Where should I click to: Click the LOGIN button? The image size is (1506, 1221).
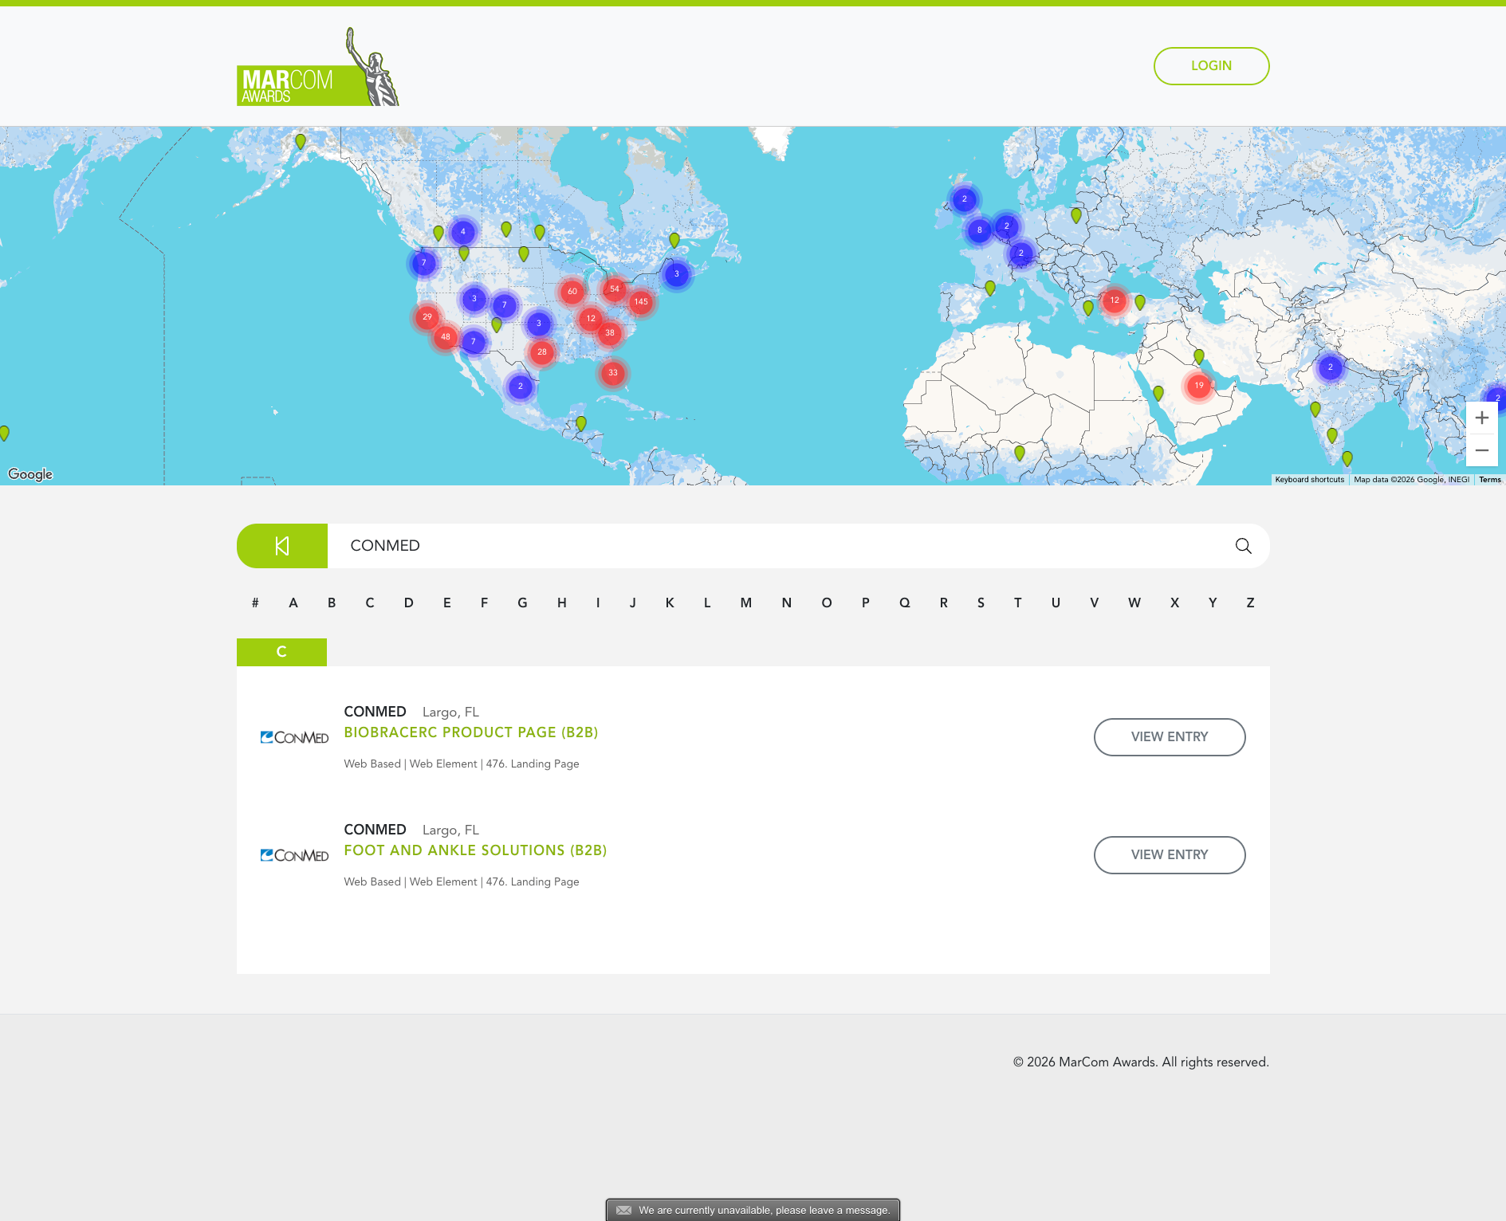[x=1211, y=66]
